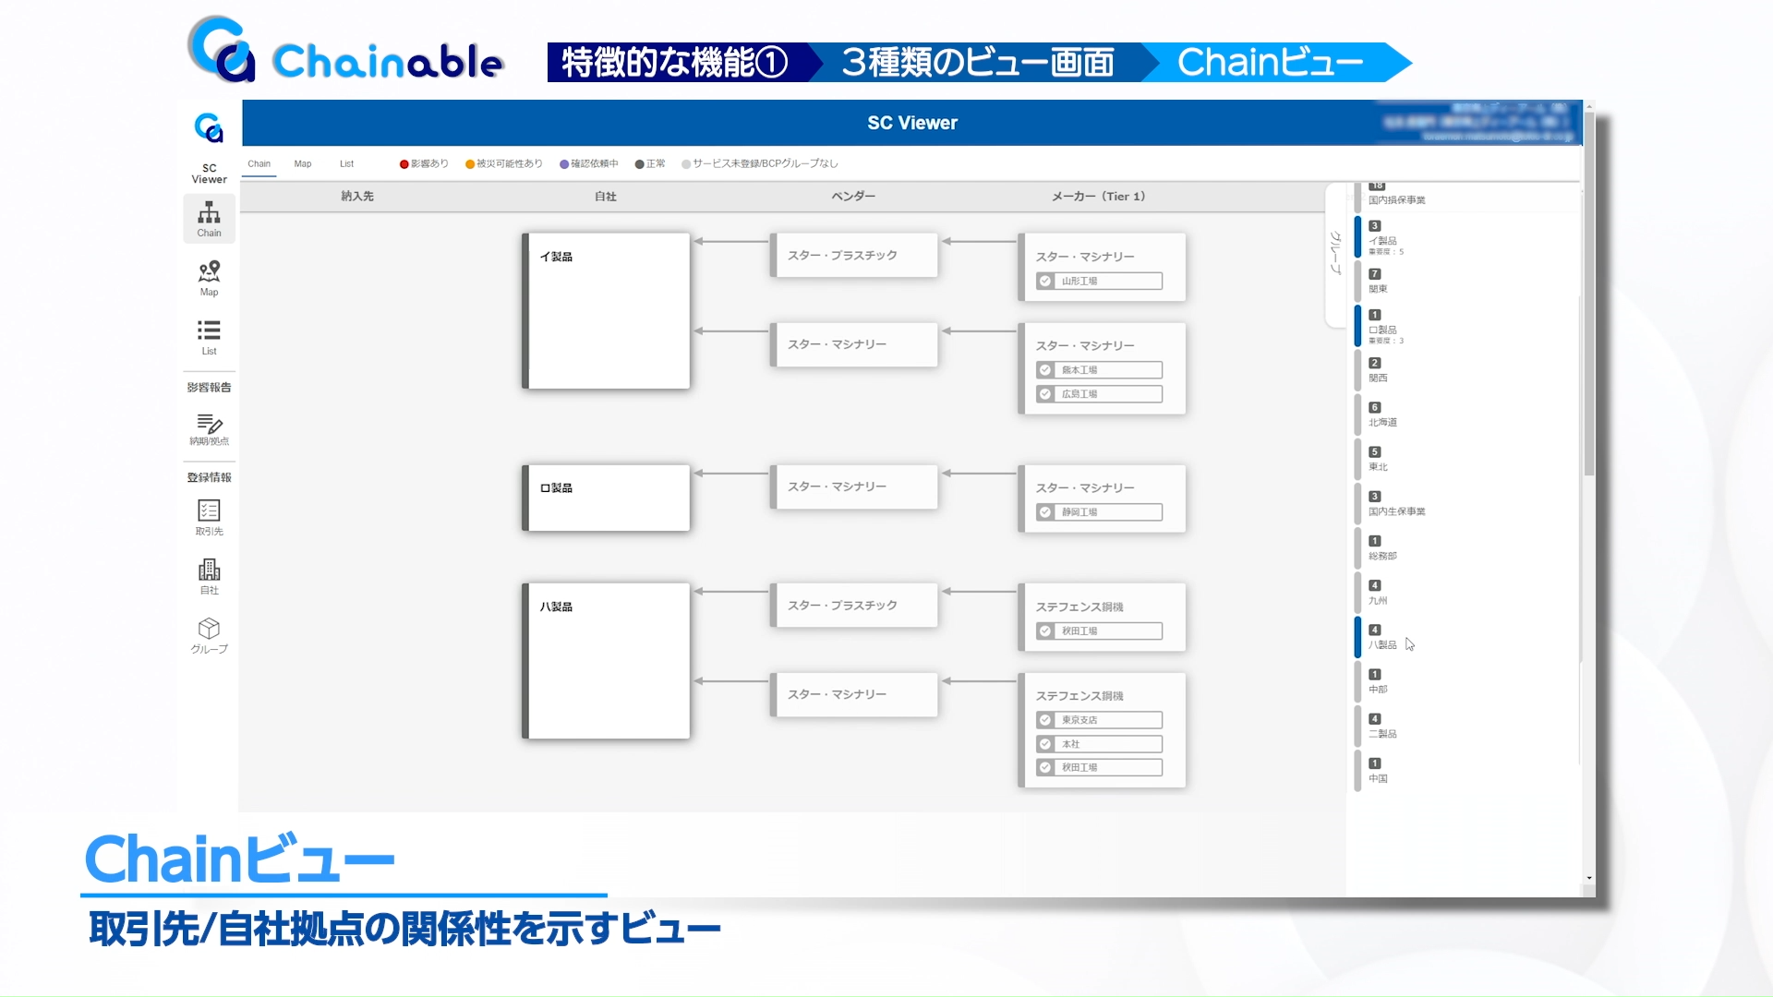Viewport: 1773px width, 997px height.
Task: Open the グループ cube icon in sidebar
Action: pos(209,636)
